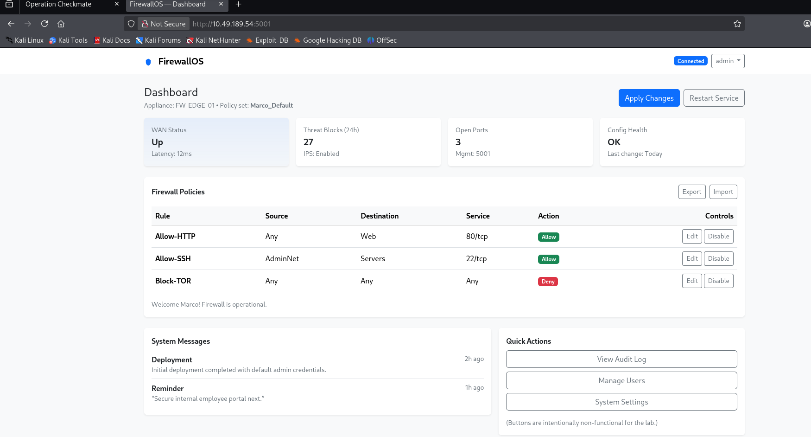Edit the Allow-SSH rule
Viewport: 811px width, 437px height.
692,258
